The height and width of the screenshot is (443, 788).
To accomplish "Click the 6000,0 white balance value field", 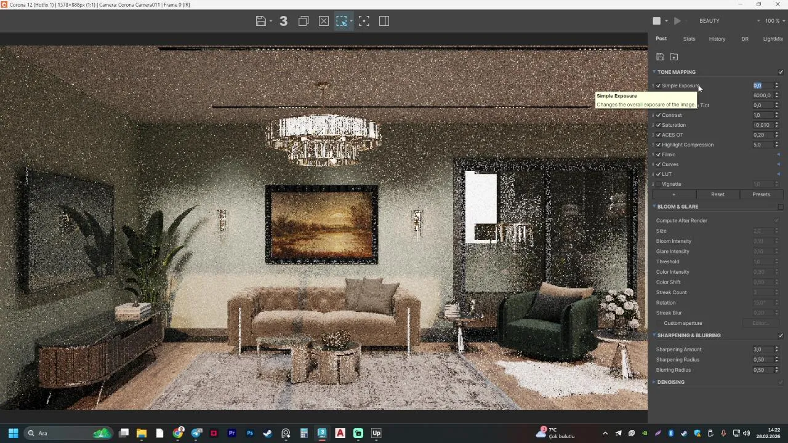I will tap(763, 95).
